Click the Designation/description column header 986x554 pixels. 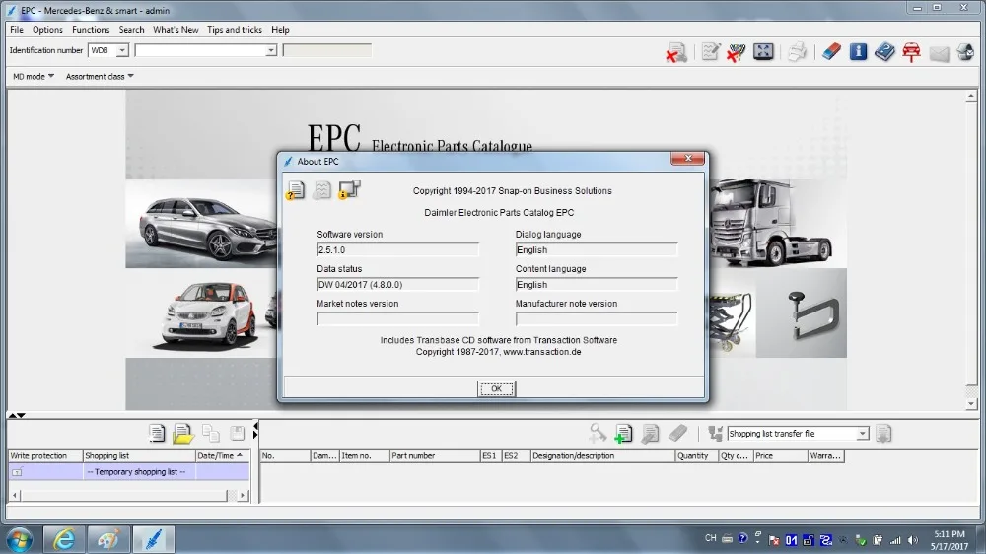click(x=602, y=455)
